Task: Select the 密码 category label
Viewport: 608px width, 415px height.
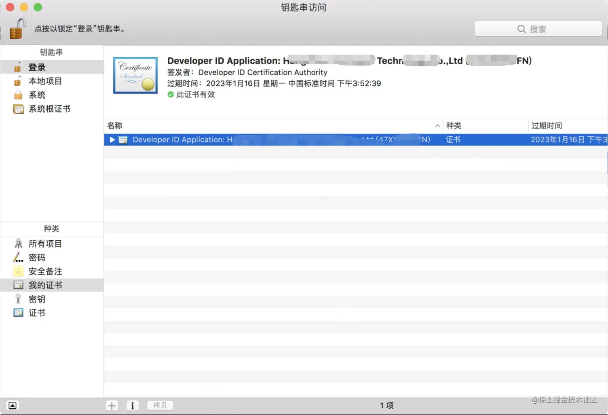Action: point(37,257)
